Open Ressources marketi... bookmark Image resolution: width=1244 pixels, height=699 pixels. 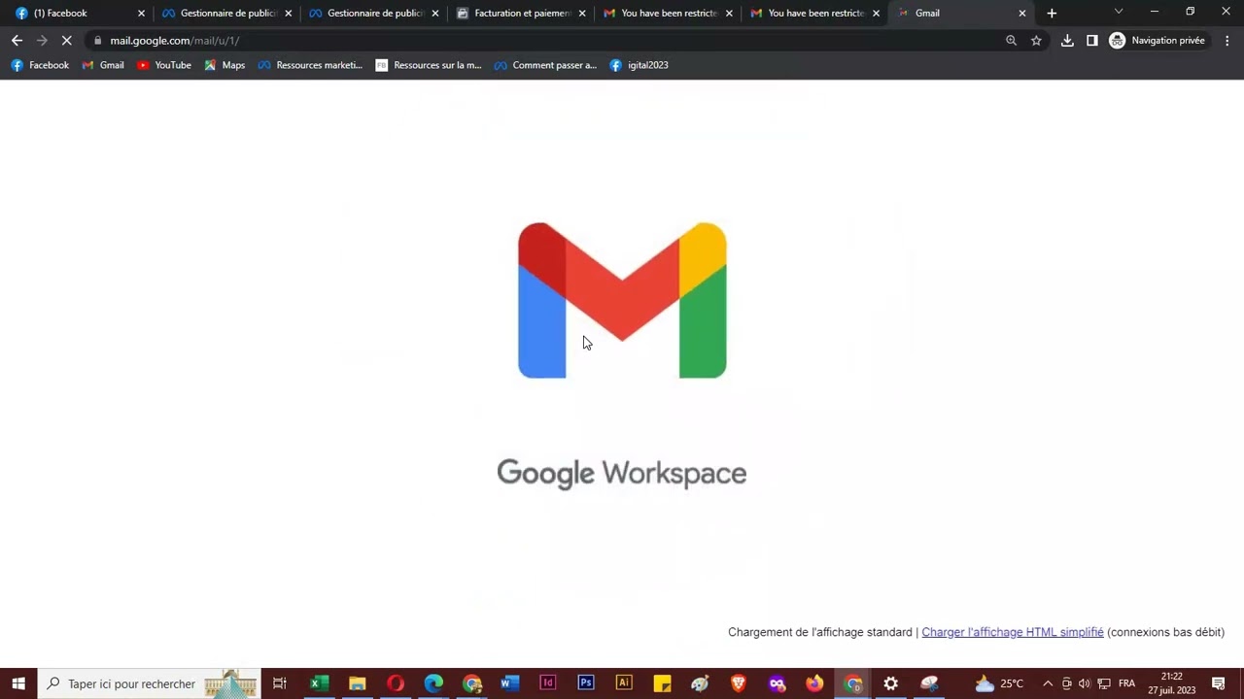(x=310, y=65)
